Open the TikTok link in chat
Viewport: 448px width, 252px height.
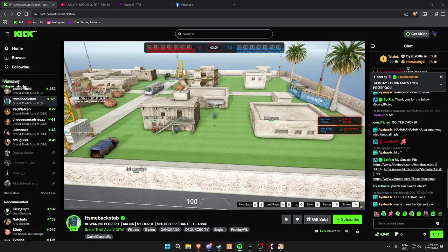pyautogui.click(x=413, y=169)
